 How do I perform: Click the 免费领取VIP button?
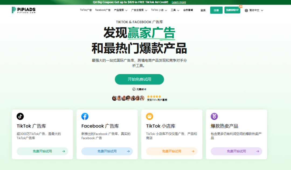232,10
